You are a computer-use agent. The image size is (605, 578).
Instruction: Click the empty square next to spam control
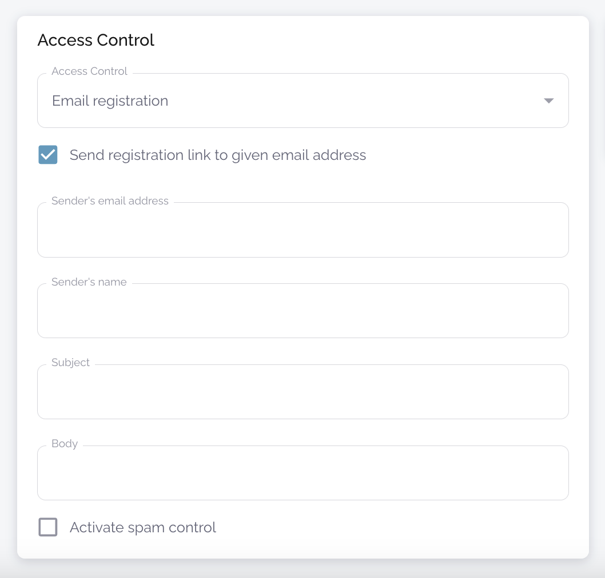pyautogui.click(x=48, y=527)
